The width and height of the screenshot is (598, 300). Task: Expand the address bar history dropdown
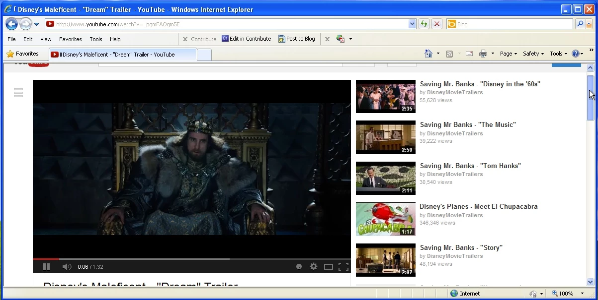point(412,24)
